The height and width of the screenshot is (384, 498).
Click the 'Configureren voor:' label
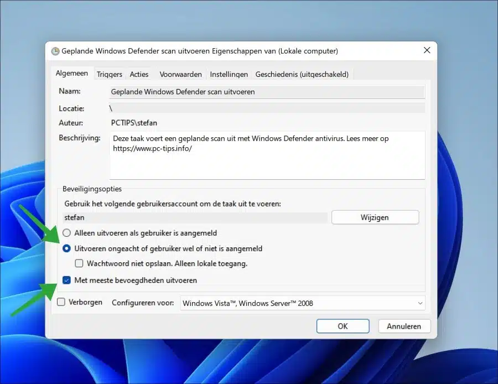pyautogui.click(x=143, y=303)
